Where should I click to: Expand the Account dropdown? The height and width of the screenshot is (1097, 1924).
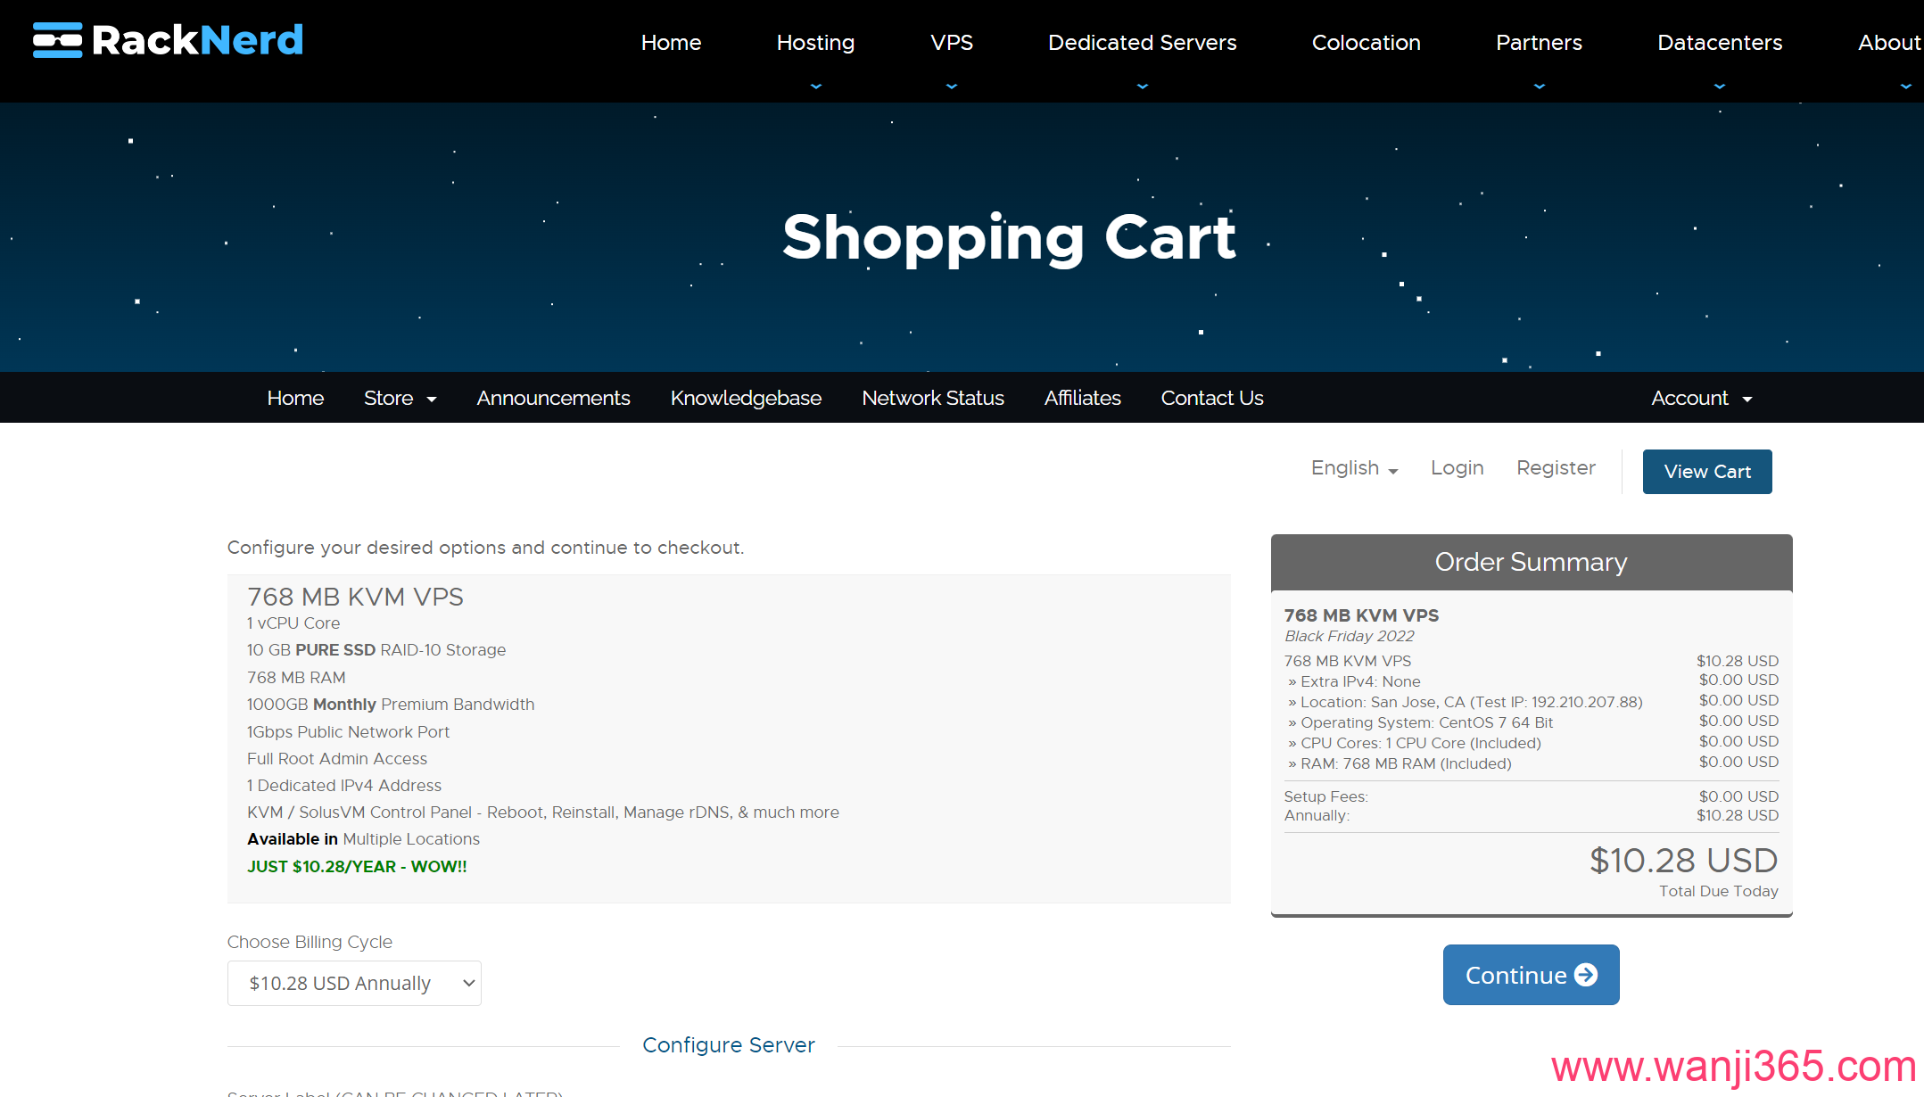click(x=1701, y=398)
